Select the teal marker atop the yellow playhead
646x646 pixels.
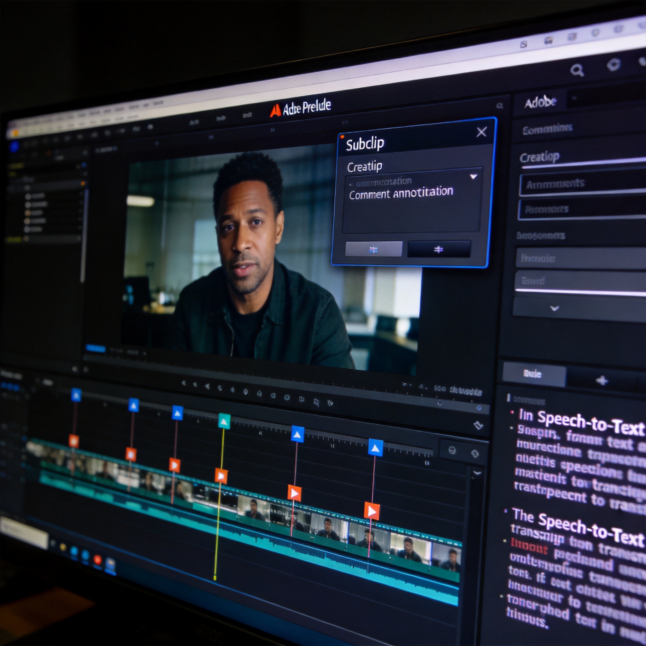[x=224, y=421]
